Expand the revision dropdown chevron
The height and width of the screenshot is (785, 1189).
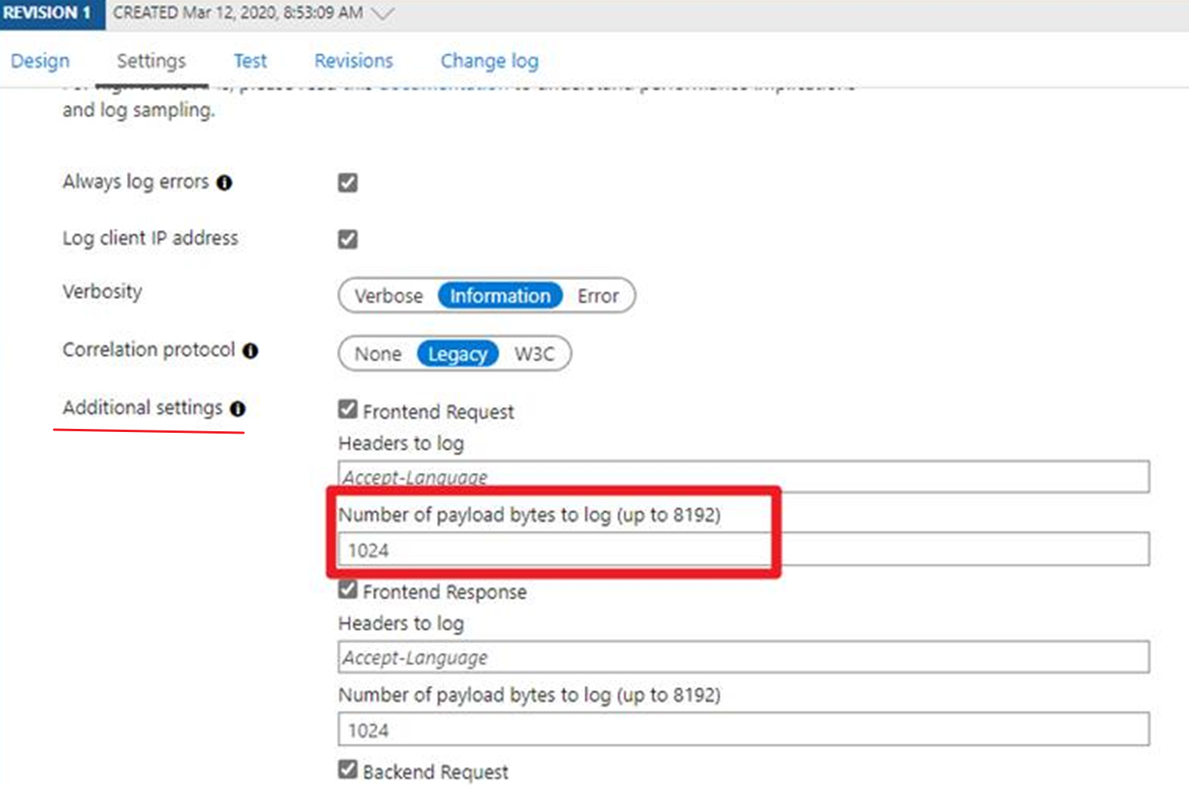pos(382,14)
